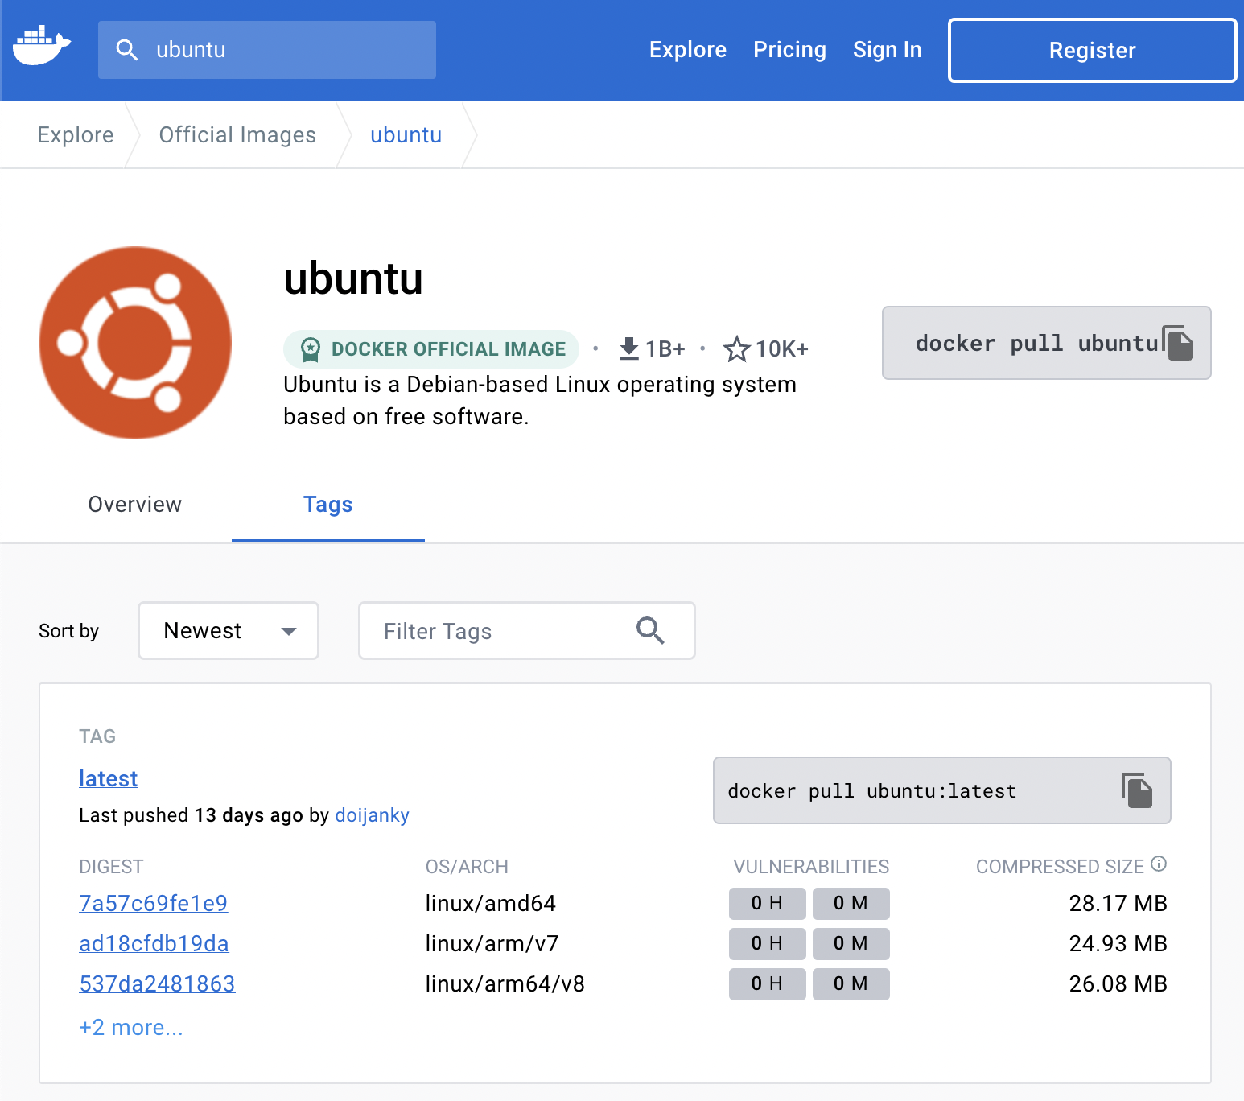Click the linux/arm64/v8 architecture text
1244x1101 pixels.
point(505,983)
